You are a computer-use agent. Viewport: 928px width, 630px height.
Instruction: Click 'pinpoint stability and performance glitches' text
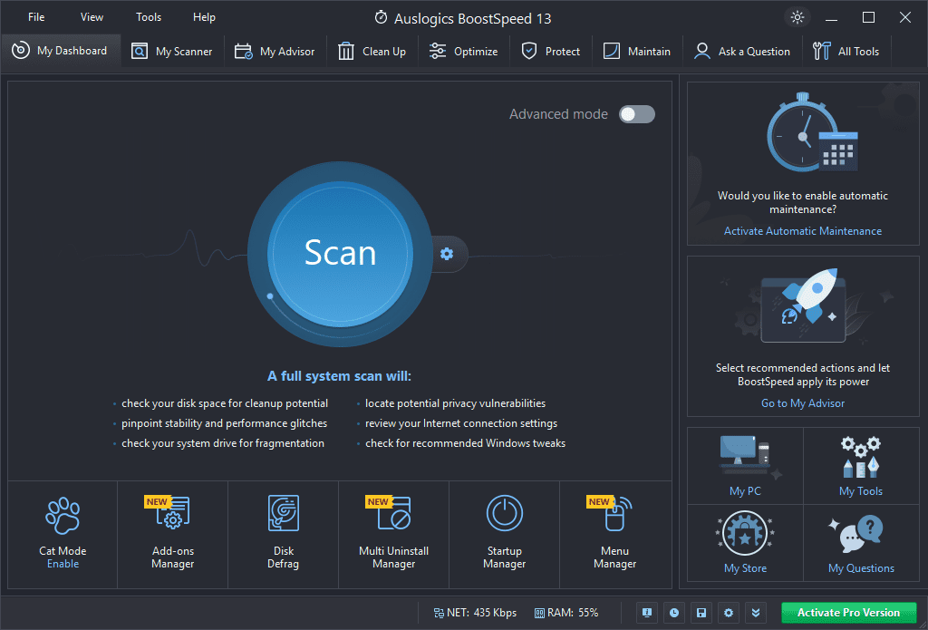(225, 423)
